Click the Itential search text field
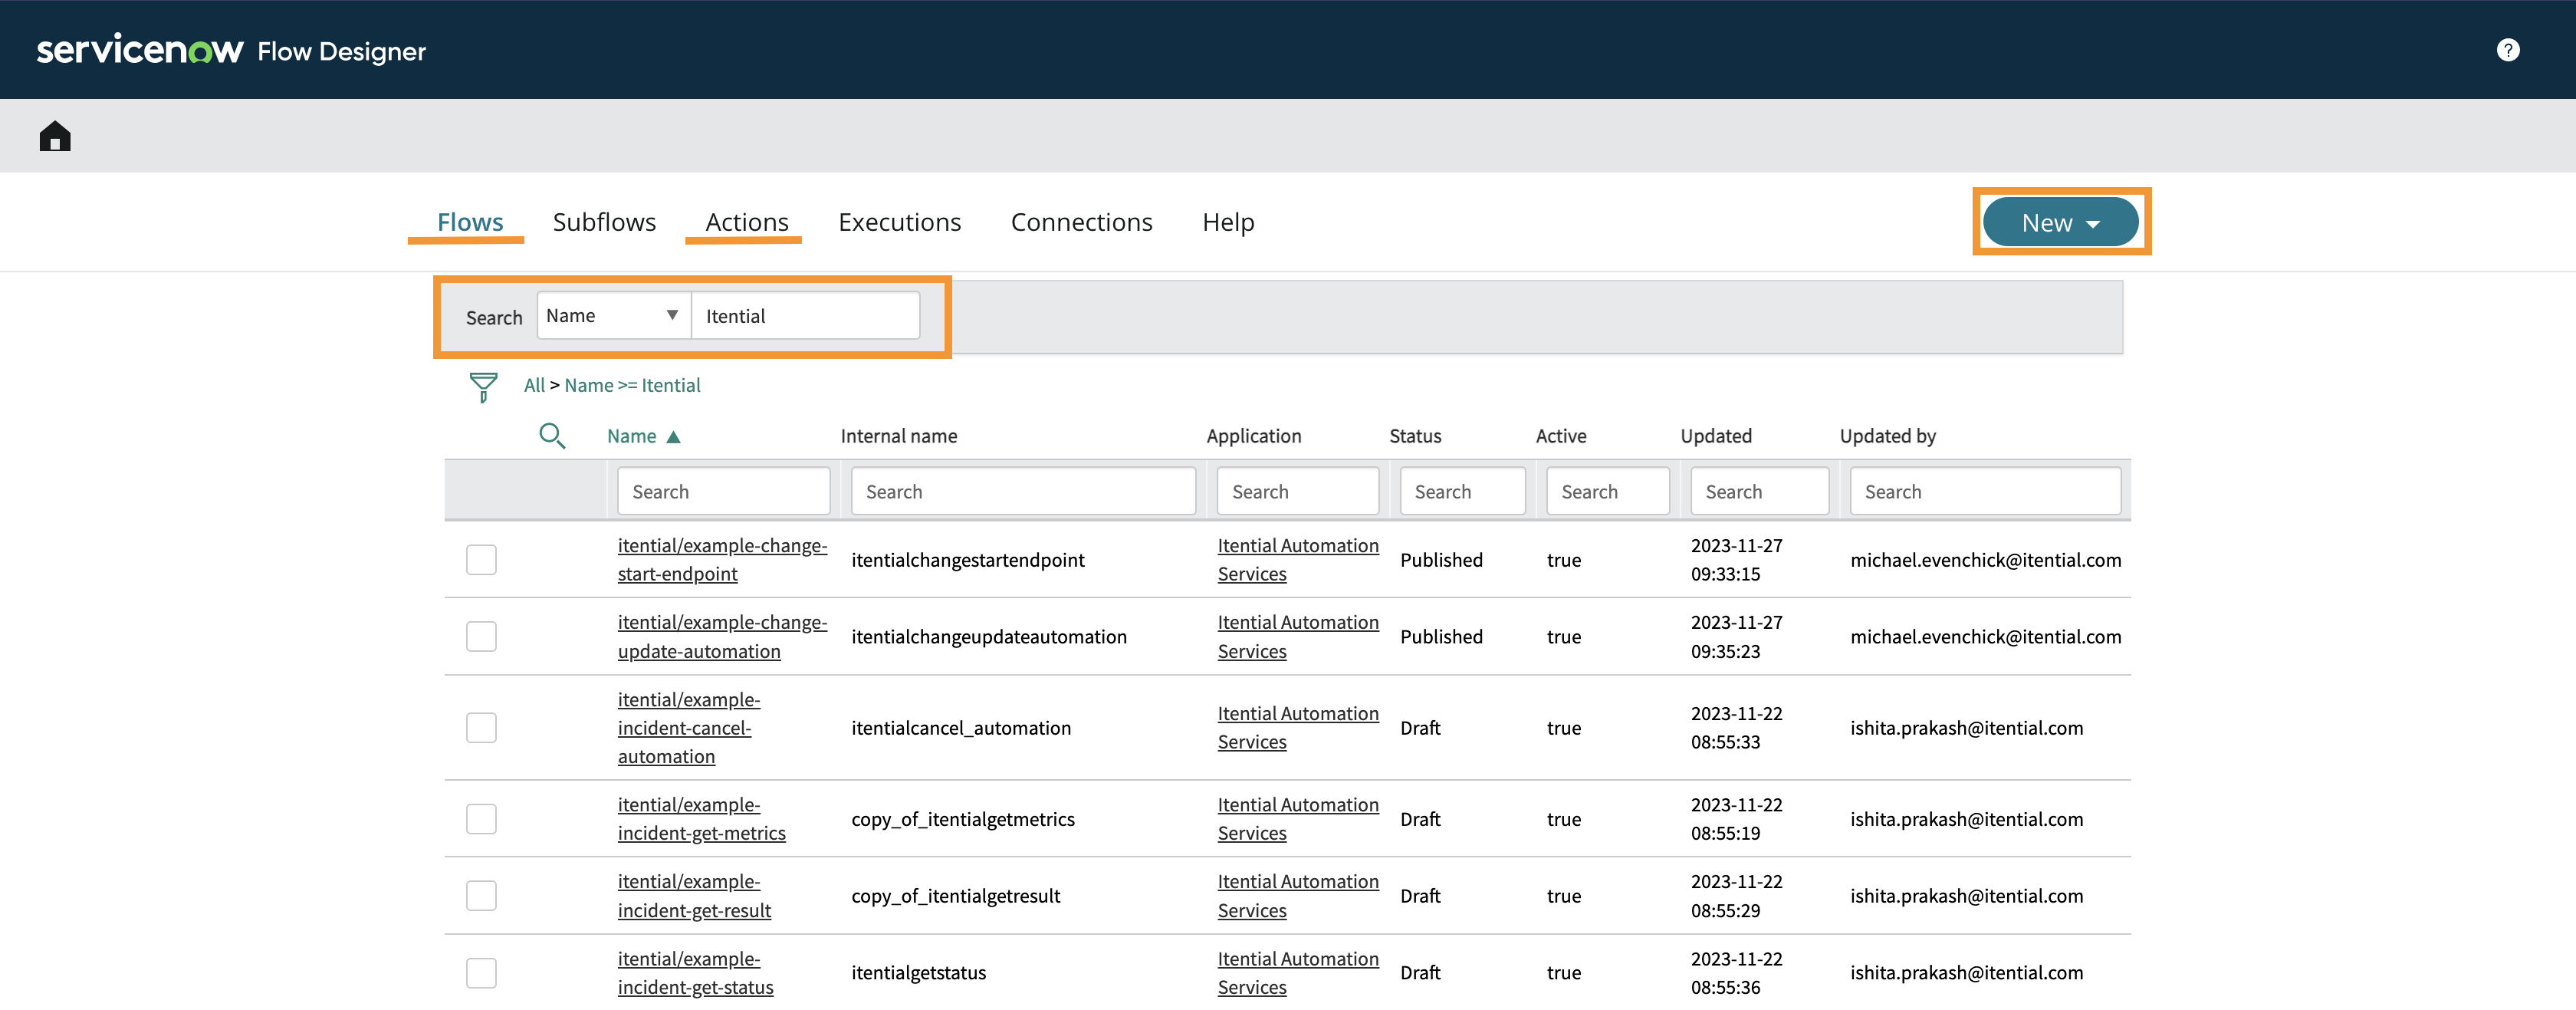Screen dimensions: 2576x1010 [805, 316]
